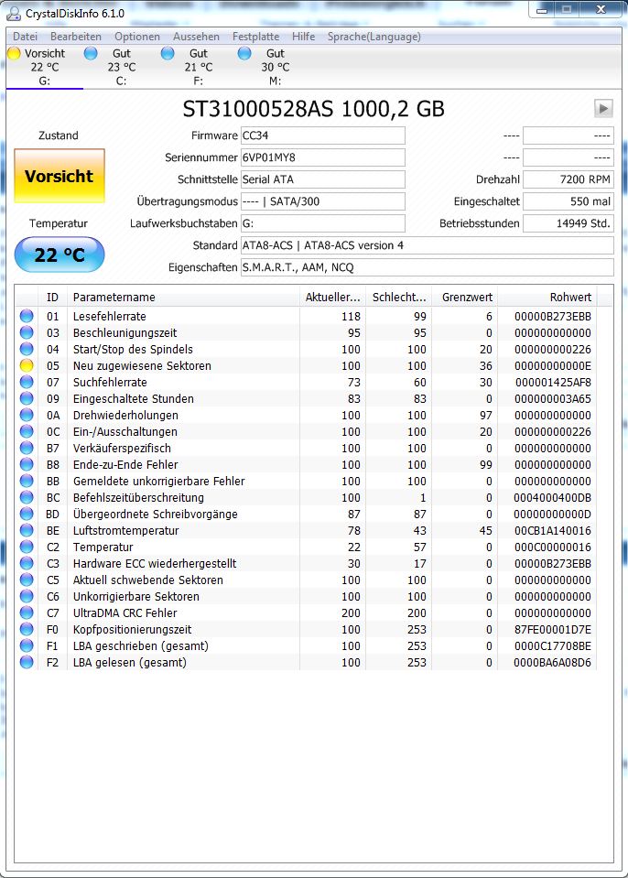Click the Standard field ATA8-ACS

428,245
